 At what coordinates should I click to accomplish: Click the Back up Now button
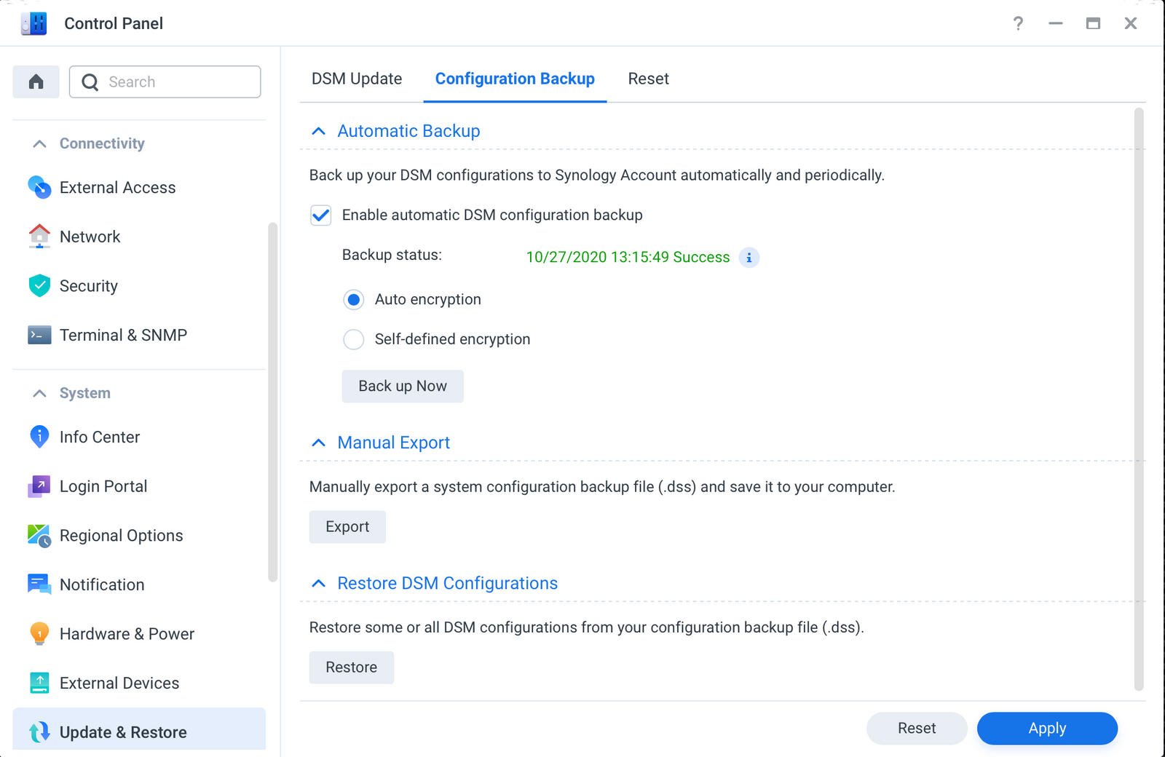pos(402,386)
